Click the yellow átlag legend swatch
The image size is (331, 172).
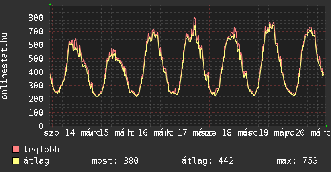point(16,161)
